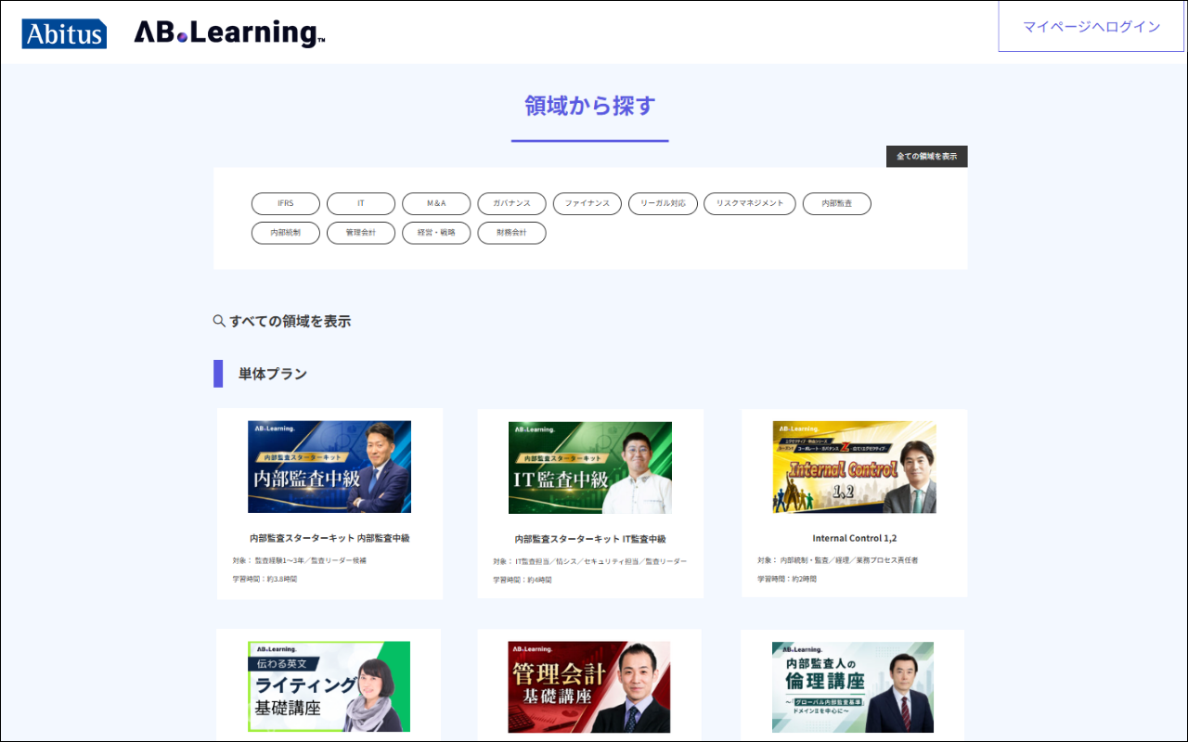Click the 単体プラン section heading
This screenshot has height=742, width=1188.
click(273, 374)
